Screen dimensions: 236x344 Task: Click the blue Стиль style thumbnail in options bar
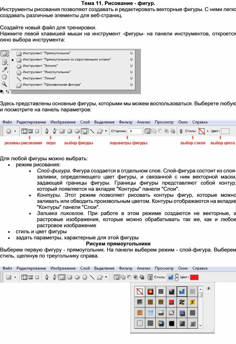coord(171,277)
